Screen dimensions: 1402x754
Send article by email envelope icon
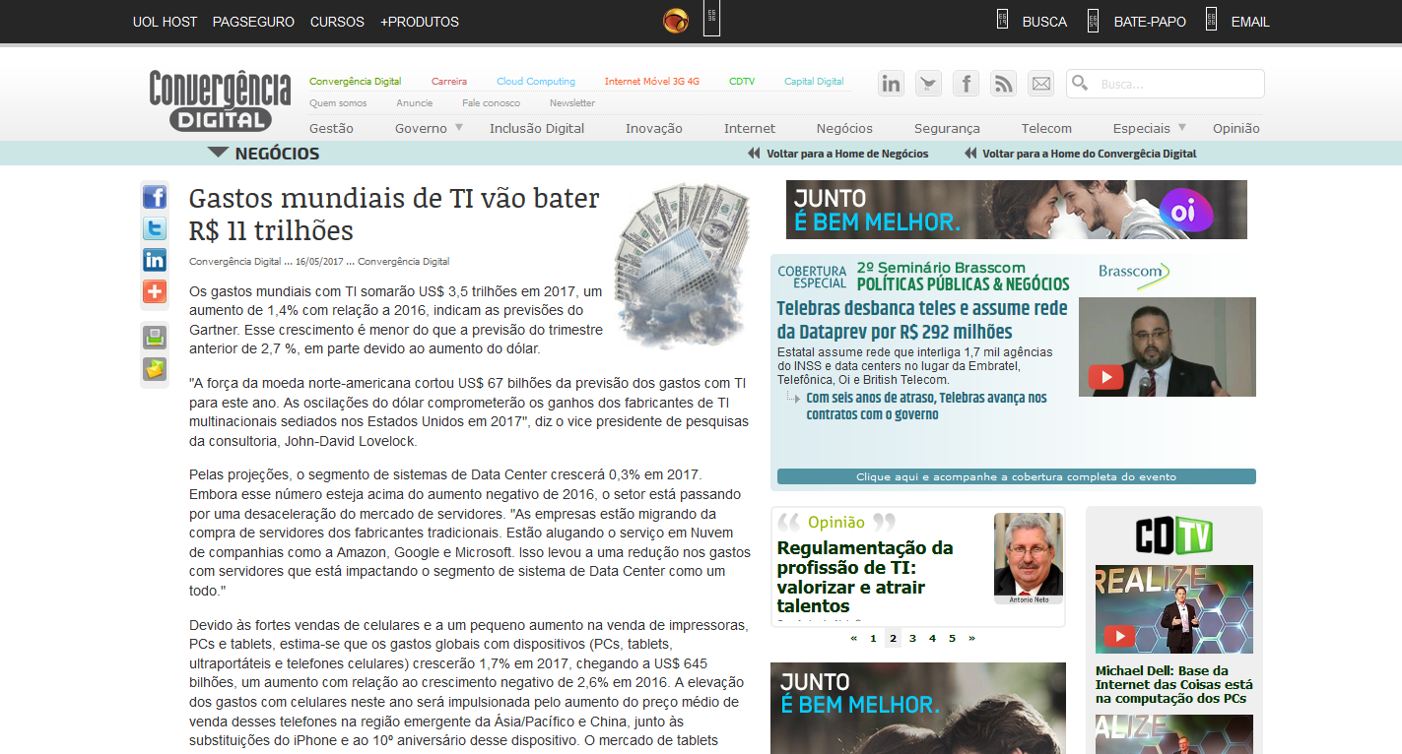[x=155, y=369]
